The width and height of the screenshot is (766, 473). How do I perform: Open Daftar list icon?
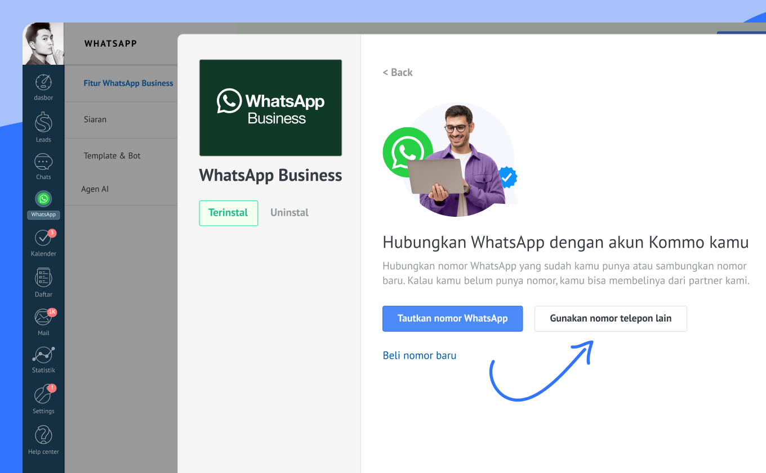[43, 278]
